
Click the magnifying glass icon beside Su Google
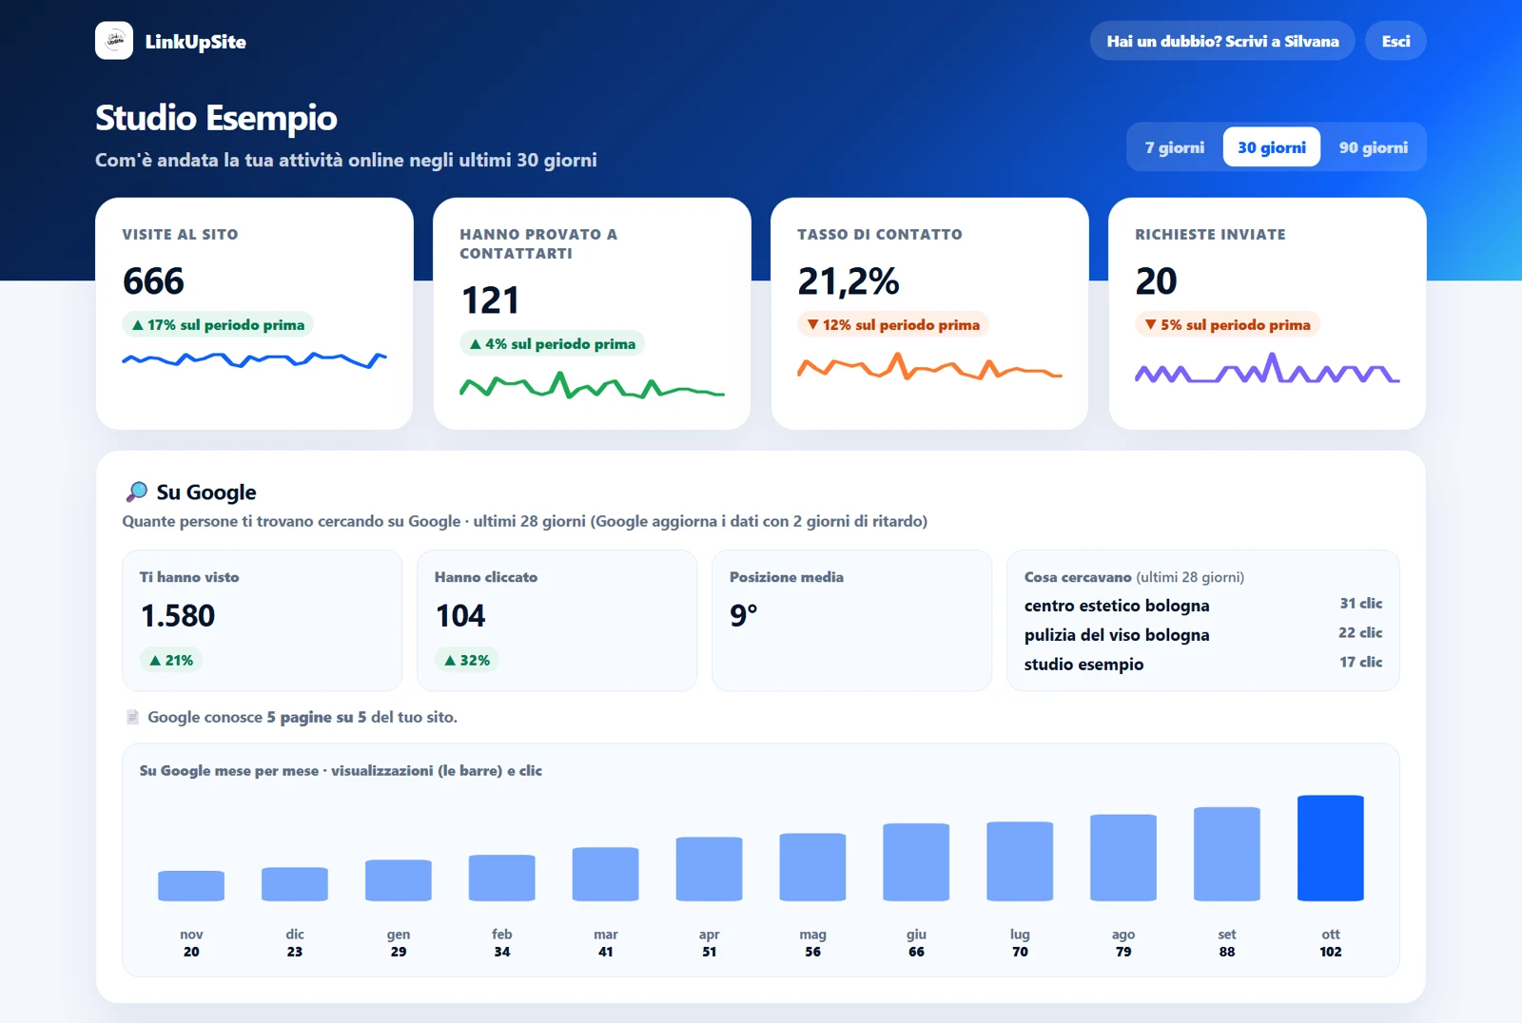click(137, 492)
